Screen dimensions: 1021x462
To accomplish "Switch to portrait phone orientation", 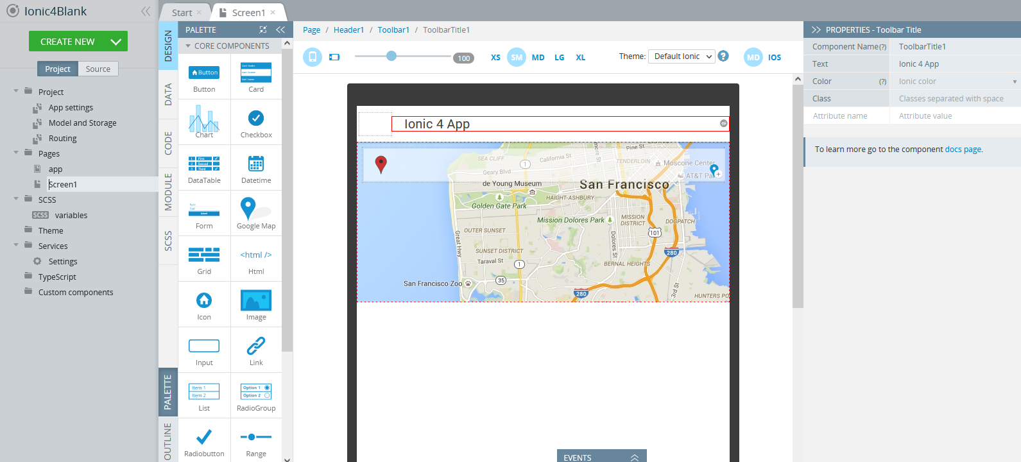I will pos(313,57).
